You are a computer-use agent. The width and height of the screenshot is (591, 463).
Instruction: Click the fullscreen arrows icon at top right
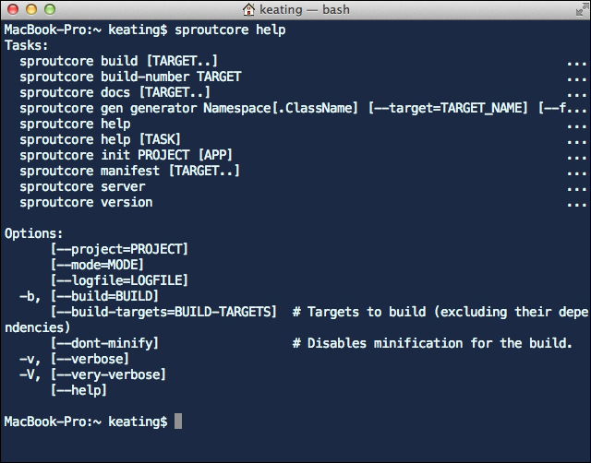(x=582, y=10)
